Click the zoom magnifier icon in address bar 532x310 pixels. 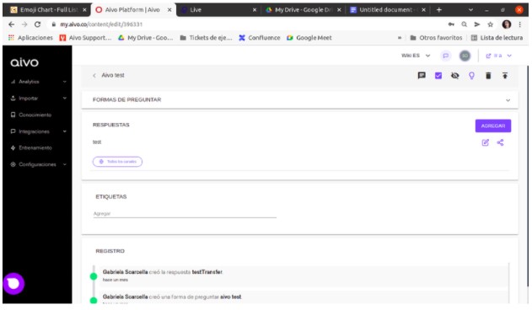[x=464, y=24]
